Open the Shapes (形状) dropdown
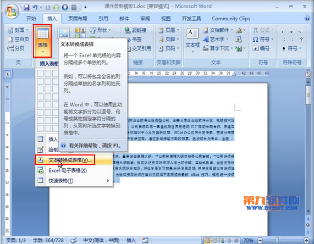 (101, 30)
